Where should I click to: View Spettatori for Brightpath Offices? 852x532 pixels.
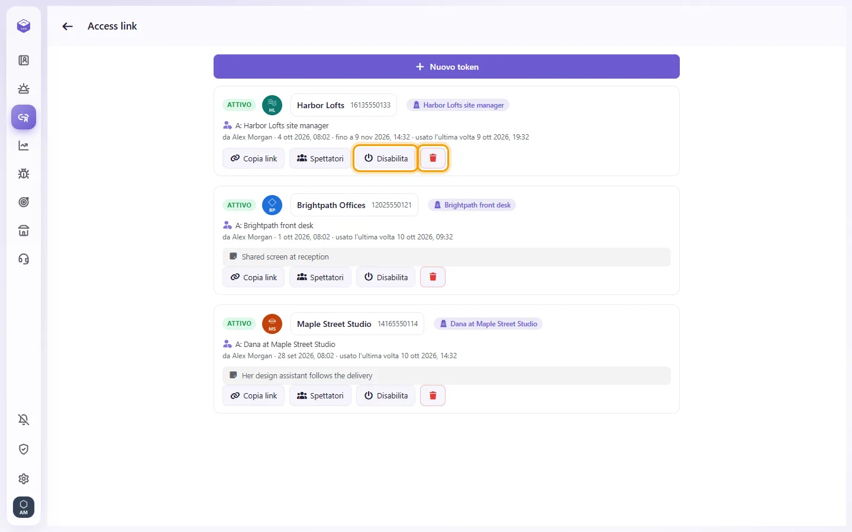320,277
